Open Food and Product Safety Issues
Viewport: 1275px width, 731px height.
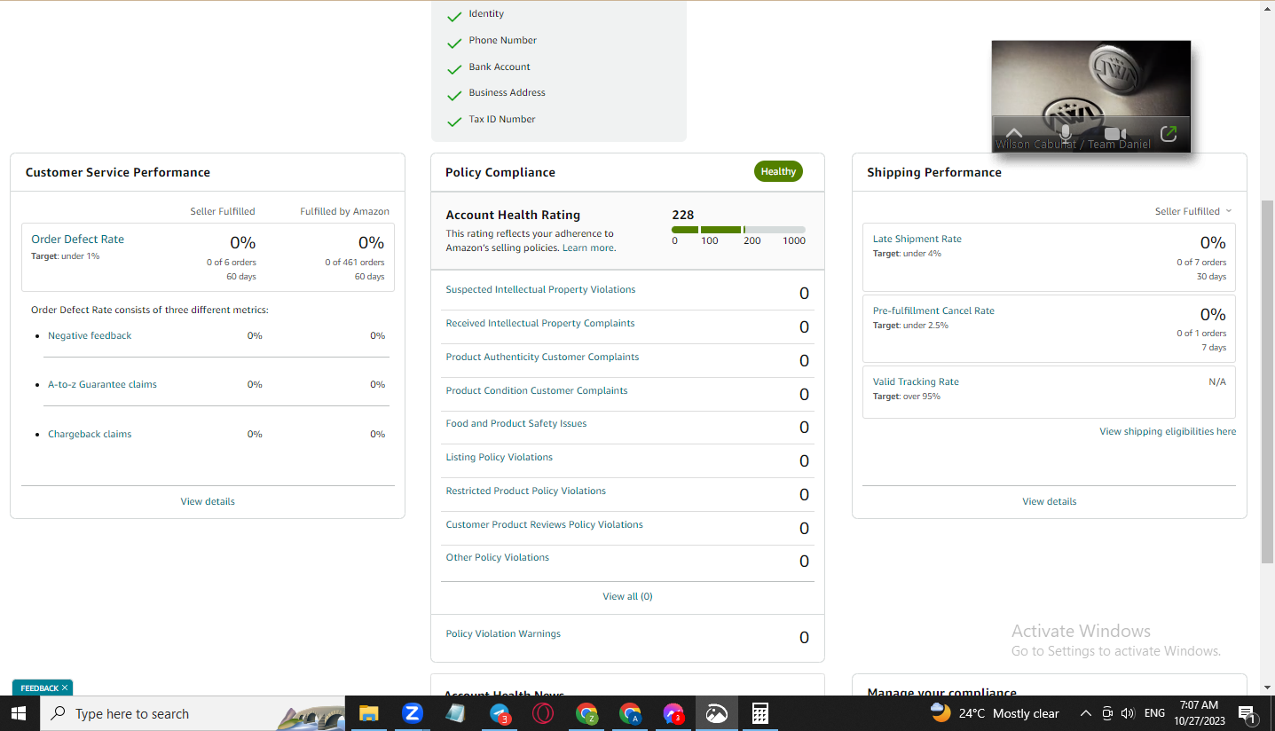516,423
